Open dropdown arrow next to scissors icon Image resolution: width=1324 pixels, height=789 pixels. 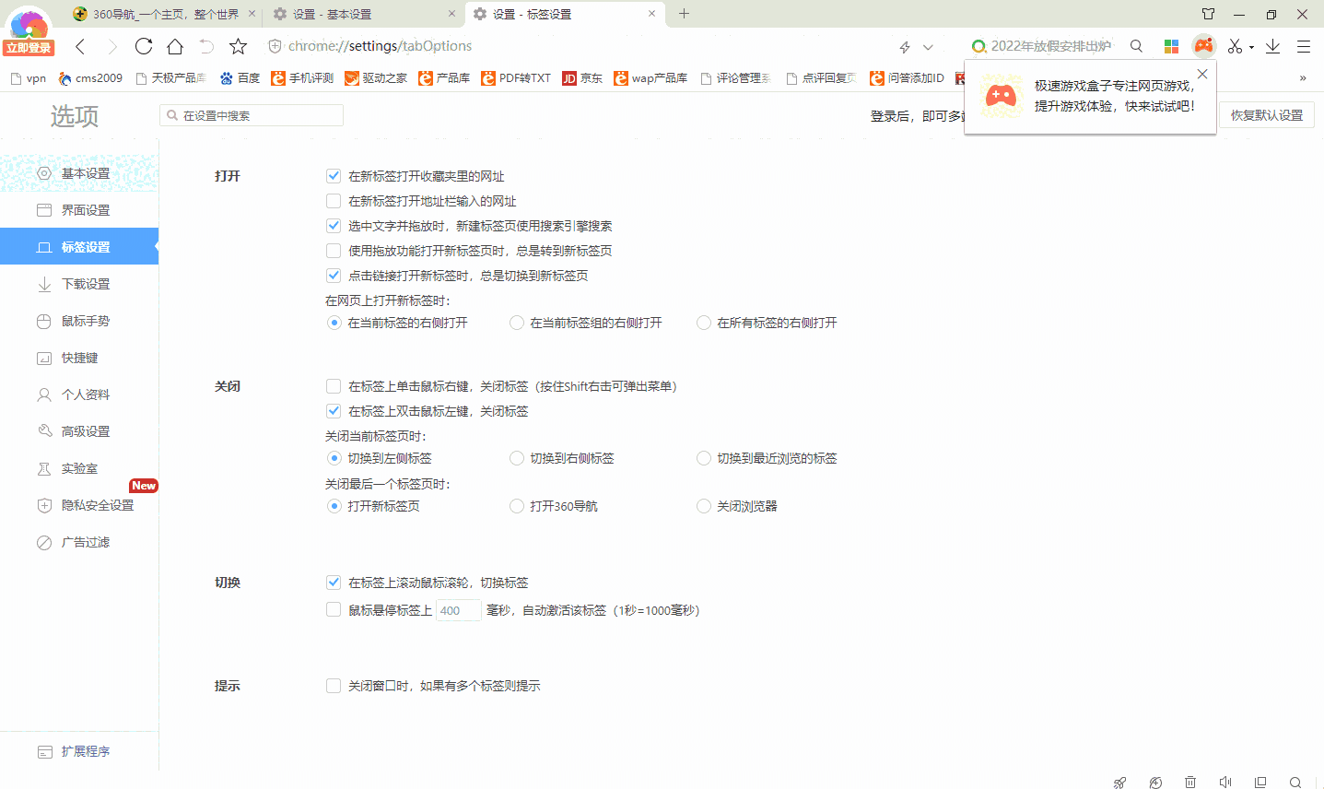1251,47
